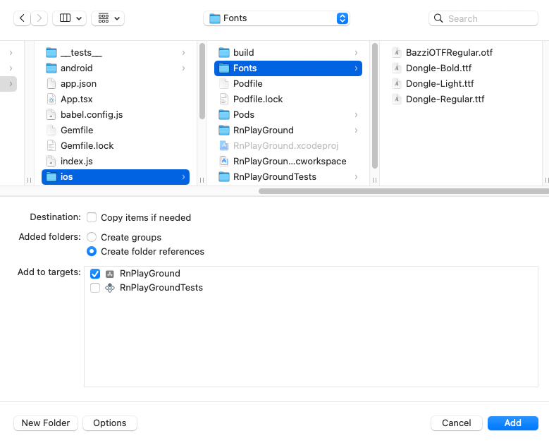Click the ios folder chevron
This screenshot has height=443, width=549.
(183, 176)
